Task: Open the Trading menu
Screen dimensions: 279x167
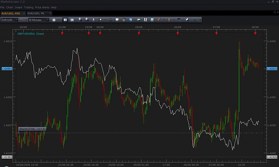Action: (29, 8)
